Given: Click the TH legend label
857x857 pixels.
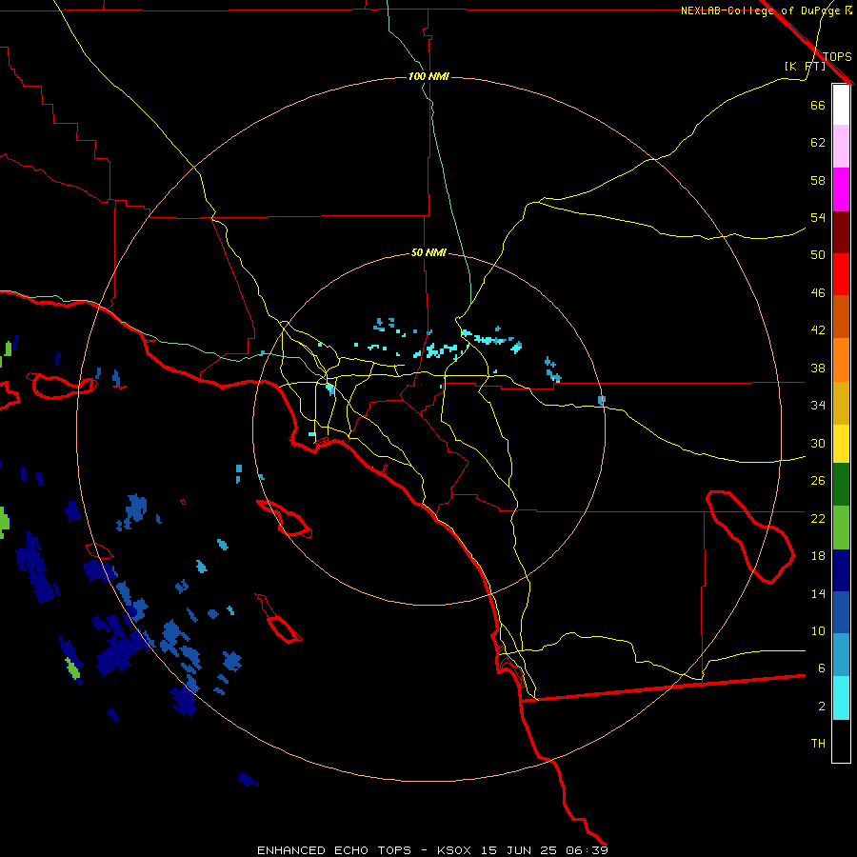Looking at the screenshot, I should (818, 744).
